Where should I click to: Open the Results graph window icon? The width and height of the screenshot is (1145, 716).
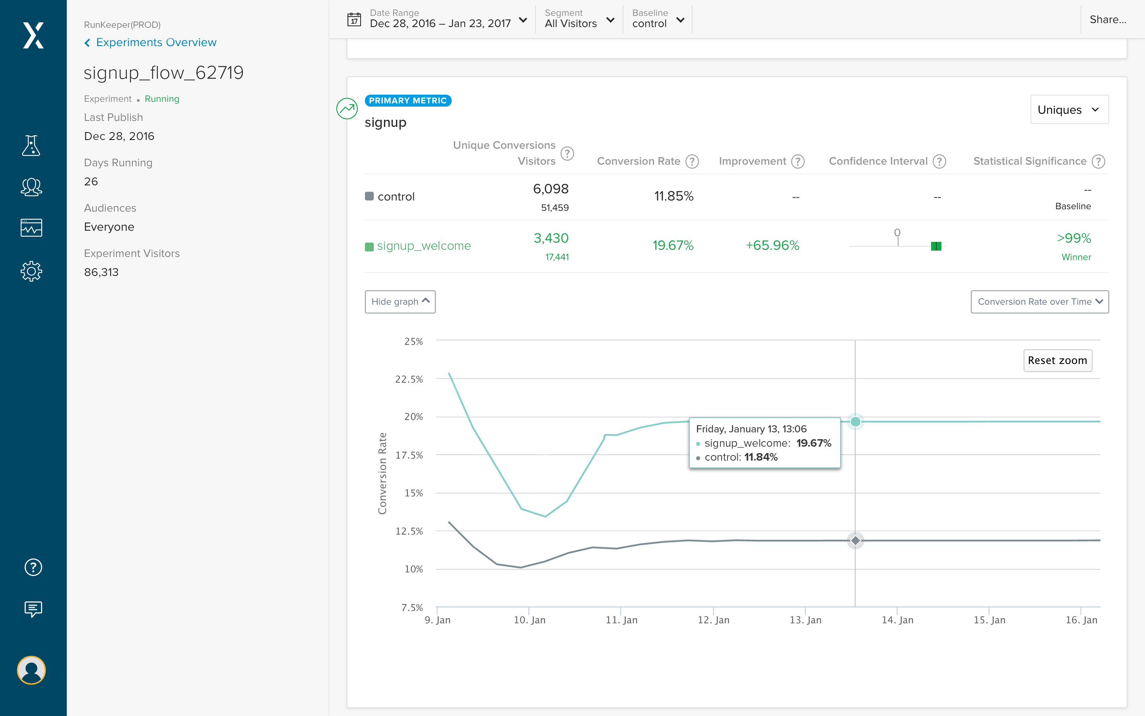click(31, 228)
